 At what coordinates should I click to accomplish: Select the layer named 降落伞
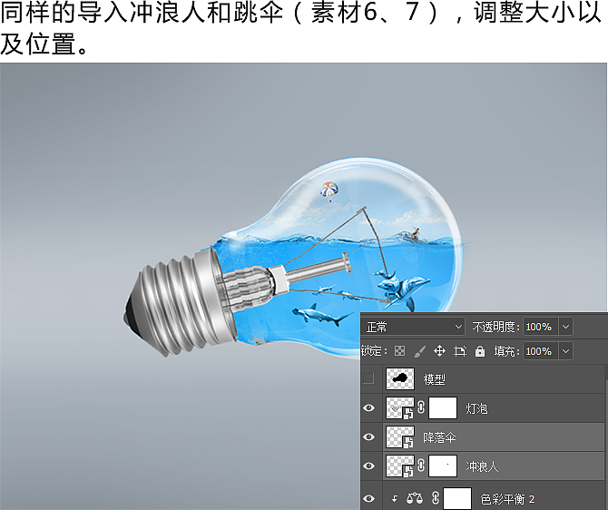coord(439,437)
